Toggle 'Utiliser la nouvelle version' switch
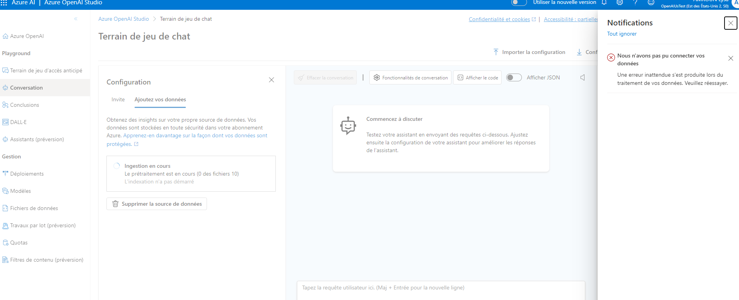Screen dimensions: 739x300 coord(519,2)
